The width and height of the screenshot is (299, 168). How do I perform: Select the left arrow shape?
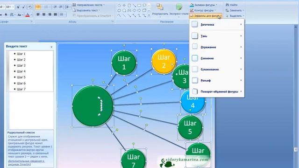(134, 11)
